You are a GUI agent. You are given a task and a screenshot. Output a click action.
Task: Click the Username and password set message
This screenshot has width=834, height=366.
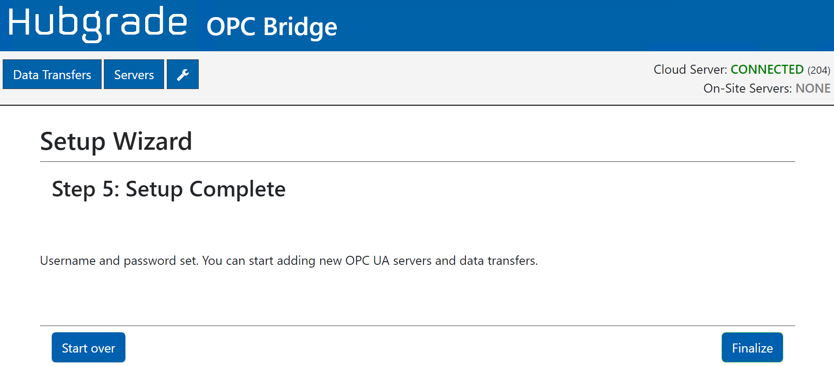(289, 261)
